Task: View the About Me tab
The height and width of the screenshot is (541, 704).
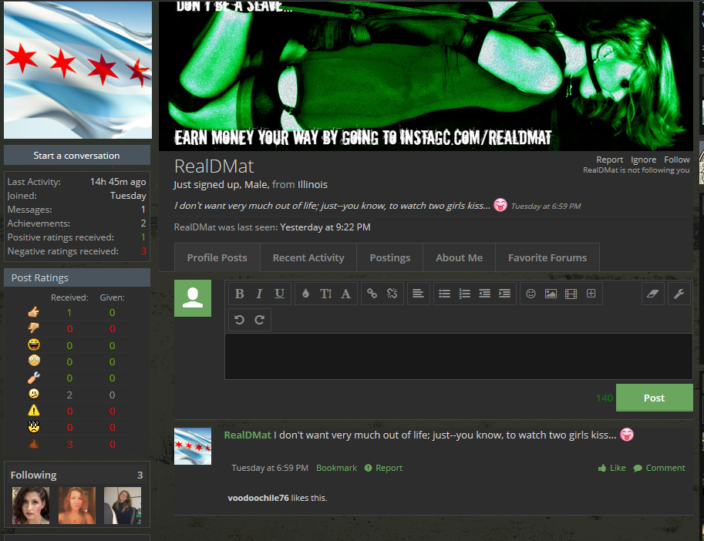Action: [x=460, y=258]
